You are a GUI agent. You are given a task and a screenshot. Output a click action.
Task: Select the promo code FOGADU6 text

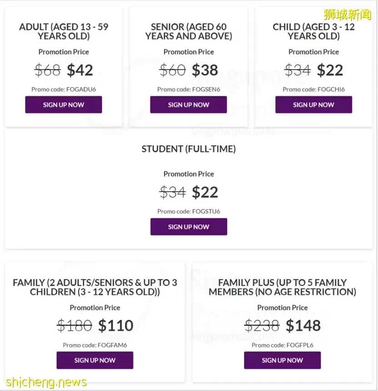tap(81, 89)
